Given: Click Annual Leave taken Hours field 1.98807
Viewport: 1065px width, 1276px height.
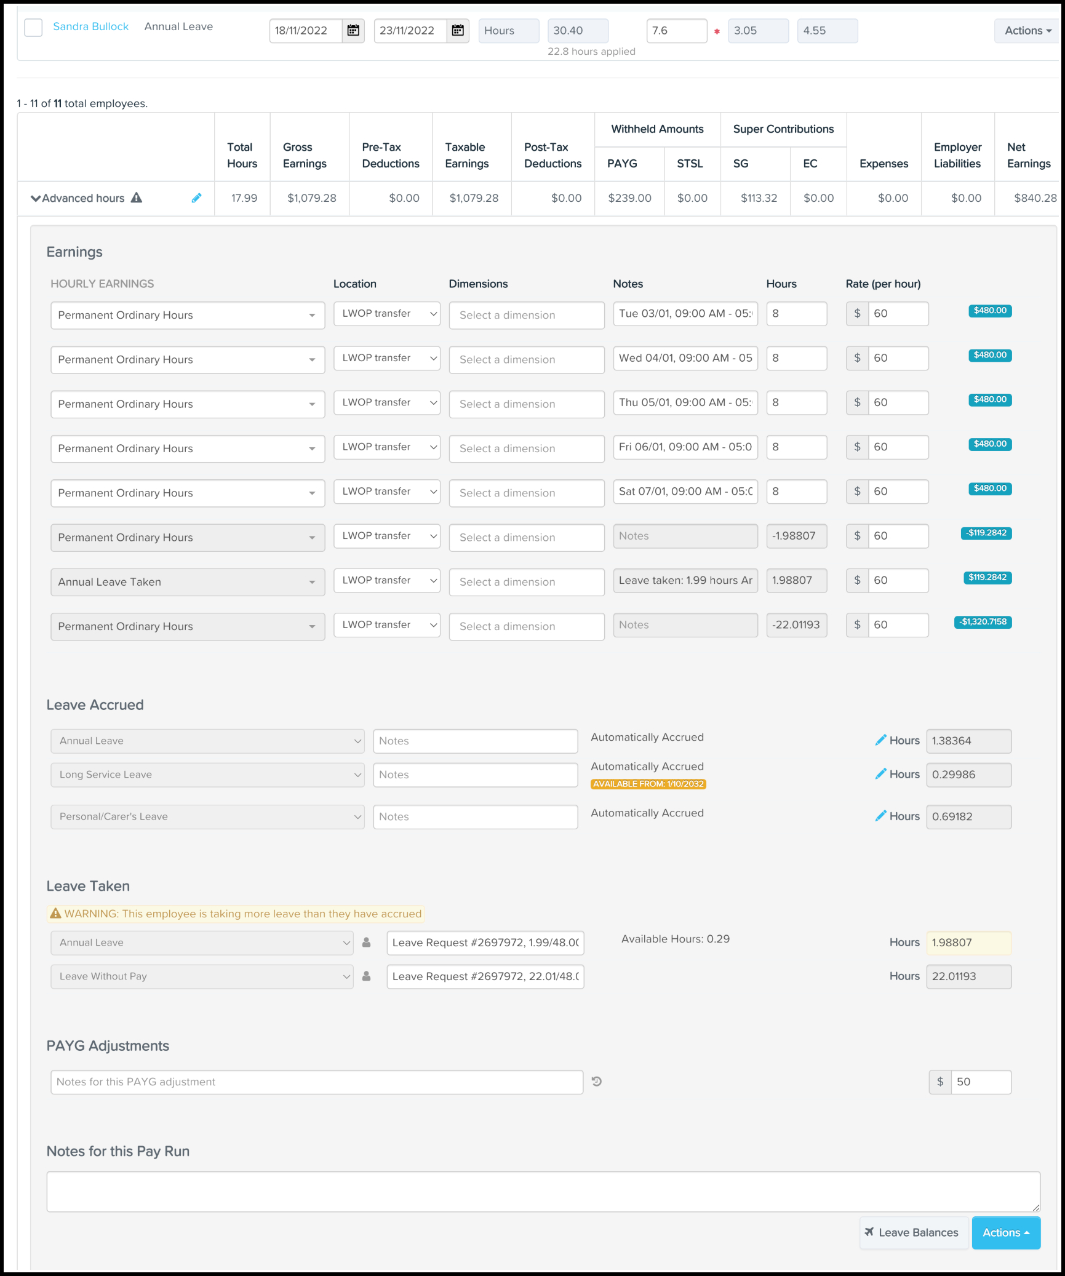Looking at the screenshot, I should (969, 943).
